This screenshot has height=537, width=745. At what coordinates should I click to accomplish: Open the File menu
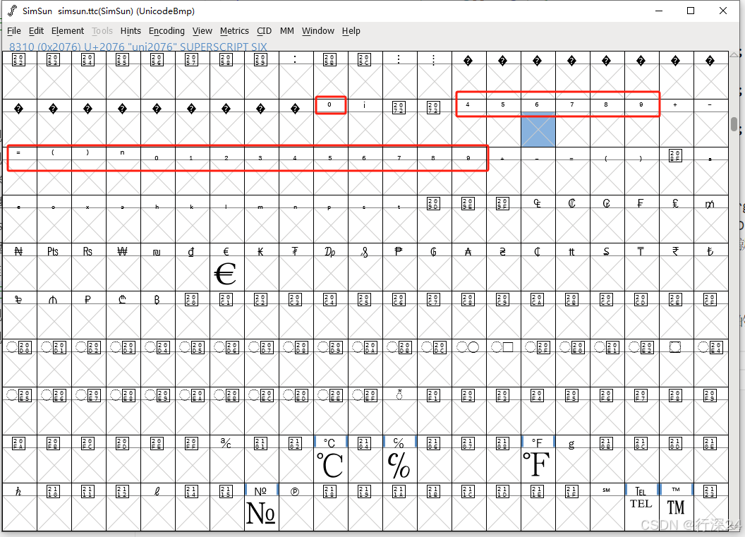(x=14, y=31)
